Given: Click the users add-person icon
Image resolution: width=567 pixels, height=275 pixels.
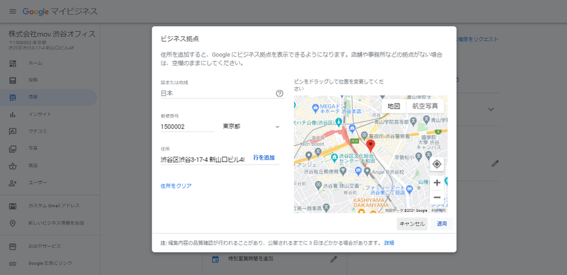Looking at the screenshot, I should click(x=13, y=183).
